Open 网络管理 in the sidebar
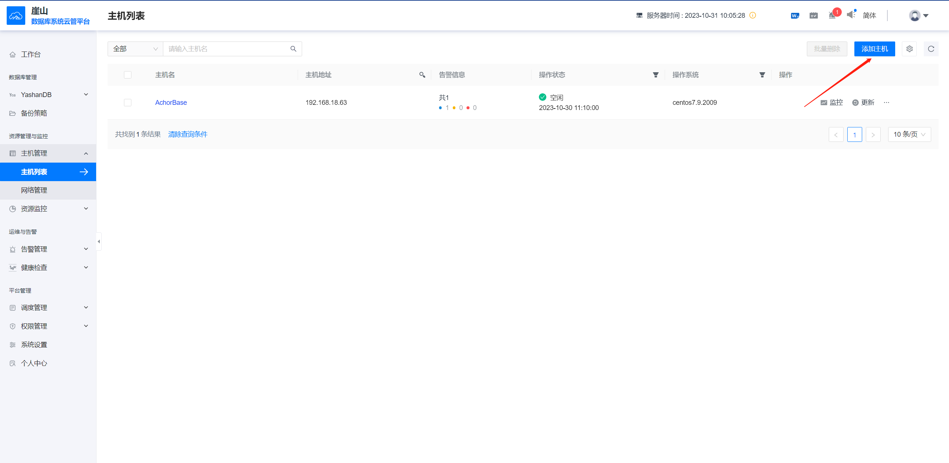 click(34, 190)
